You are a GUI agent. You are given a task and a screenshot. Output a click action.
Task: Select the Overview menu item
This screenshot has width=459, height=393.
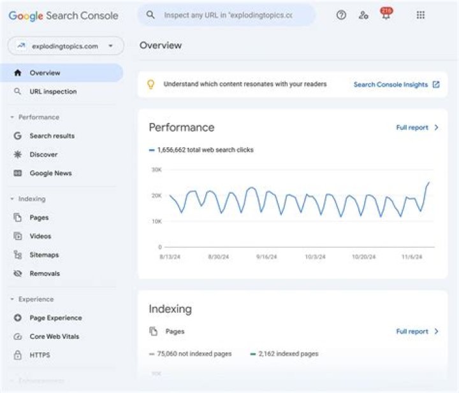45,73
